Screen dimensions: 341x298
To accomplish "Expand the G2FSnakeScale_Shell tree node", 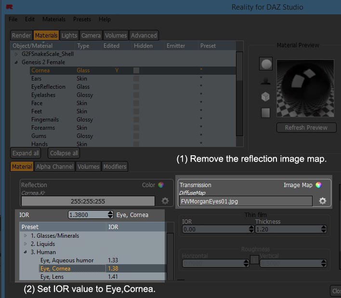I will 16,54.
